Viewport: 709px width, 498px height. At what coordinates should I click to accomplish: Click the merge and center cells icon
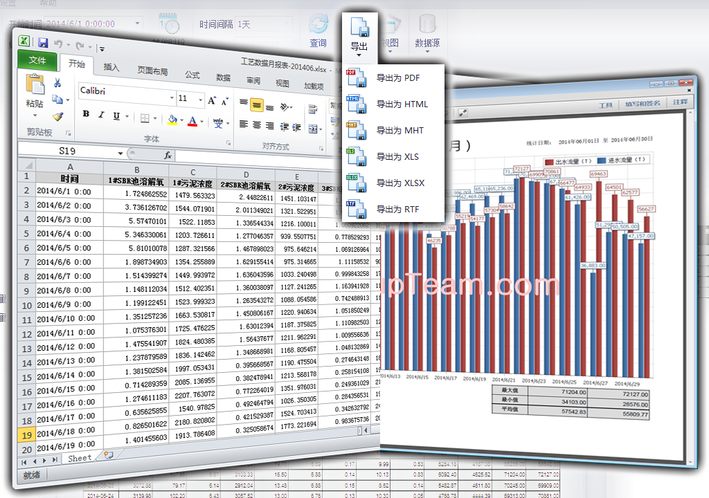tap(313, 129)
